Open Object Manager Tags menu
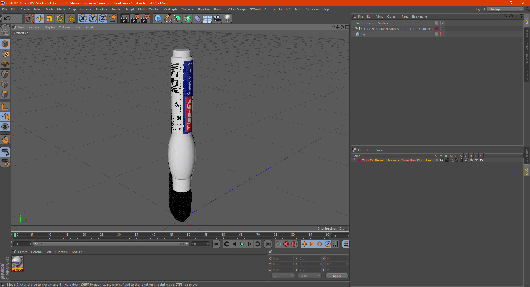530x287 pixels. pos(405,17)
